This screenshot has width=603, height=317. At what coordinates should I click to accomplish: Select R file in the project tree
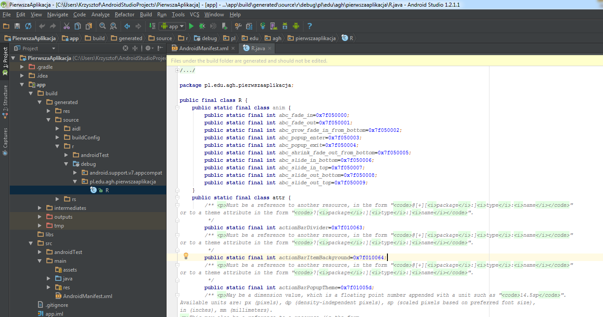point(88,190)
